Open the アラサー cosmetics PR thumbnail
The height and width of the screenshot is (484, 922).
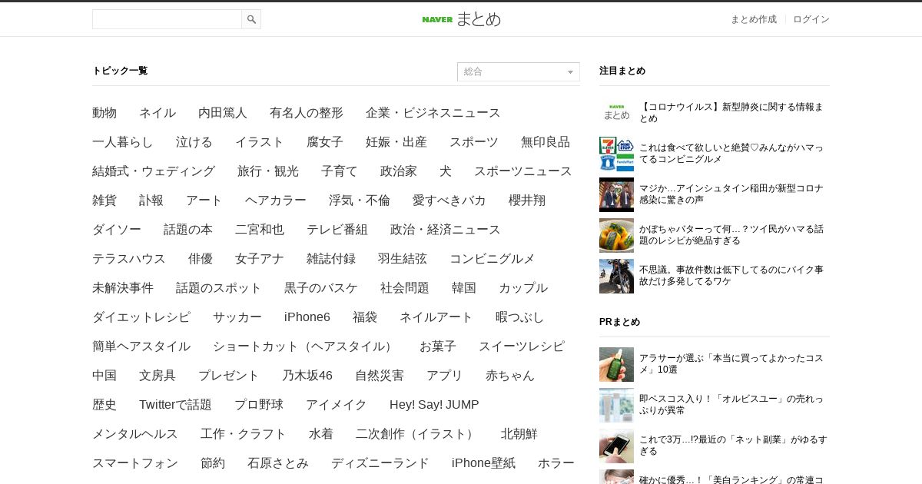coord(616,364)
